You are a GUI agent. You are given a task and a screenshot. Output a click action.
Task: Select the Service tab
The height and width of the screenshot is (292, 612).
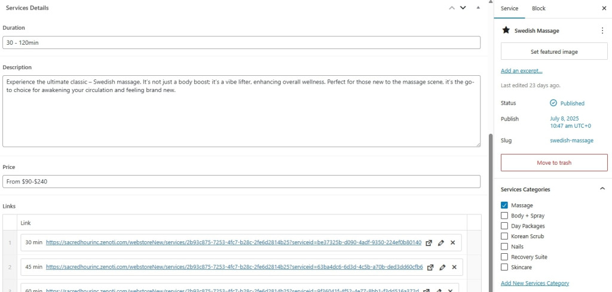pos(509,8)
